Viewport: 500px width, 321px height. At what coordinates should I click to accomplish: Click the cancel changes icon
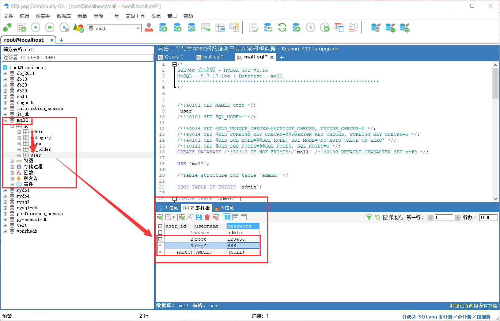[x=216, y=217]
